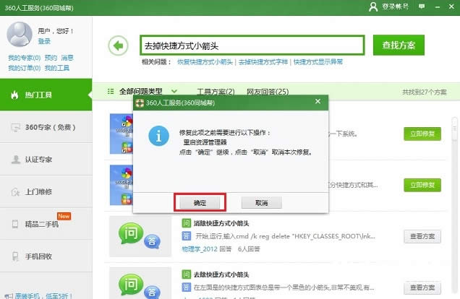Click Q&A bubble icon for 消除快捷方式小箭头

[140, 235]
